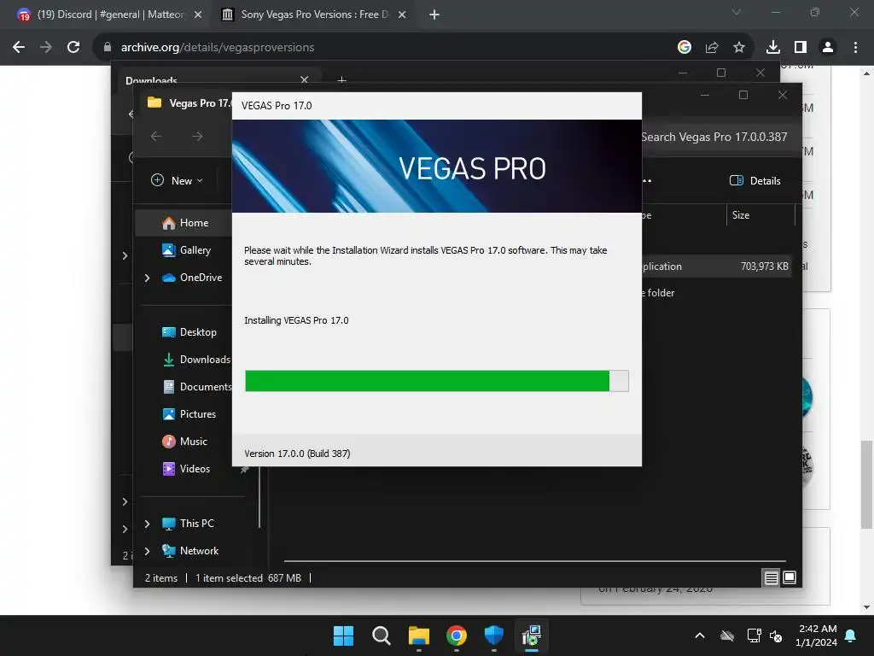Click Explorer back arrow
Screen dimensions: 874x656
click(x=156, y=136)
